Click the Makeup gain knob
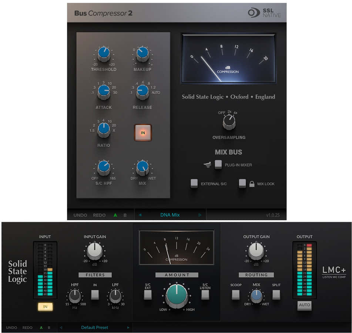Screen dimensions: 352x333 (143, 54)
